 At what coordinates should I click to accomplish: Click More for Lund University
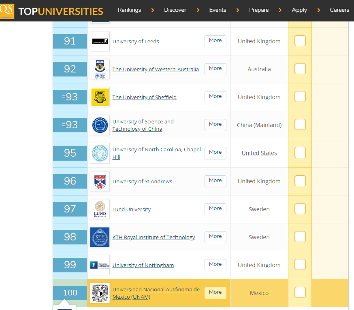coord(215,209)
